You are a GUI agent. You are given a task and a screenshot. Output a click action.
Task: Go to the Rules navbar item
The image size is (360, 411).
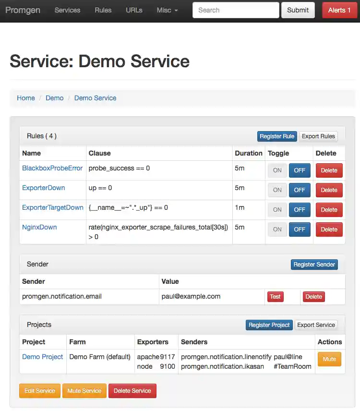103,10
